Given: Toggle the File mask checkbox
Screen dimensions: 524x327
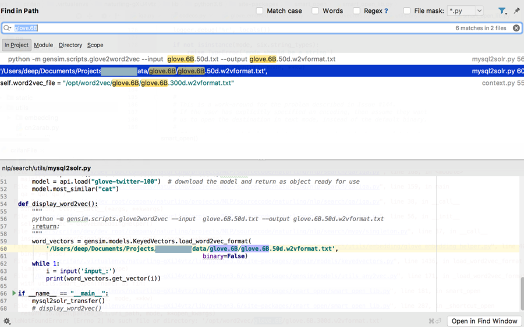Looking at the screenshot, I should tap(407, 11).
